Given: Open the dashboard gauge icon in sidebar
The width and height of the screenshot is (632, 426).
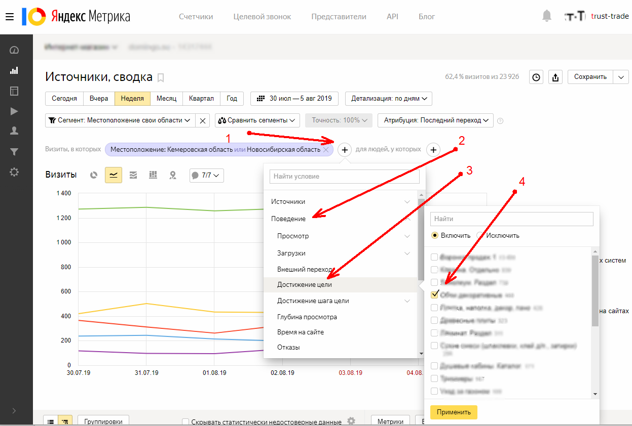Looking at the screenshot, I should 14,50.
